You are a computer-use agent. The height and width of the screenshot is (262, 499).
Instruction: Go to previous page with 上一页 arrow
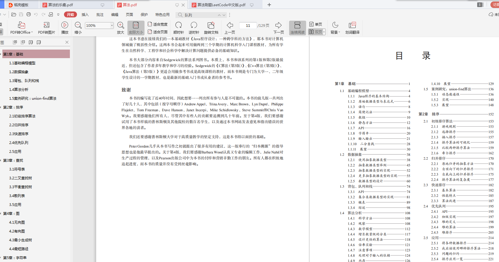tap(230, 25)
